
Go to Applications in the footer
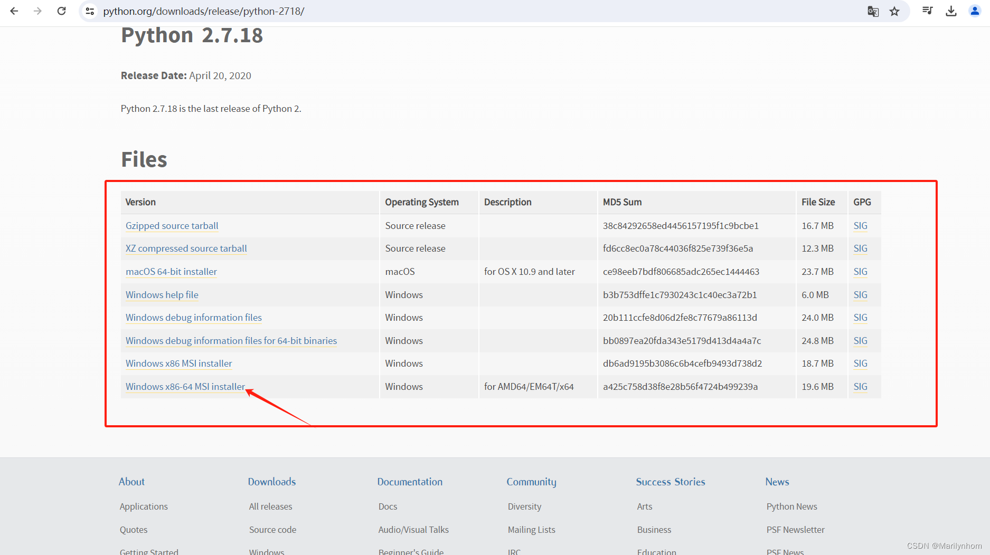click(144, 506)
